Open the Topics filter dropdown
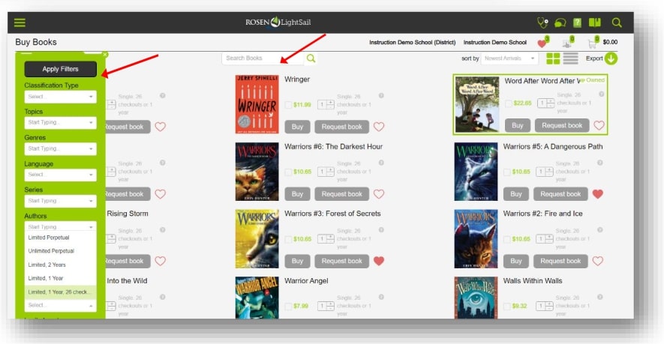The height and width of the screenshot is (344, 664). click(60, 123)
